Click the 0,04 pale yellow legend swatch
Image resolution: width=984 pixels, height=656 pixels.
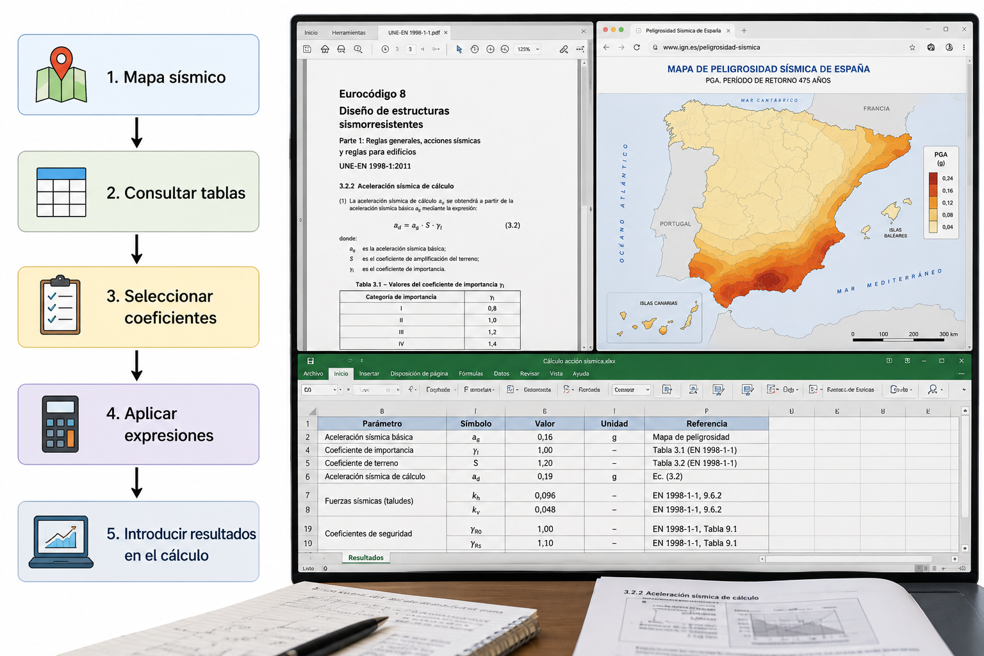click(x=933, y=227)
